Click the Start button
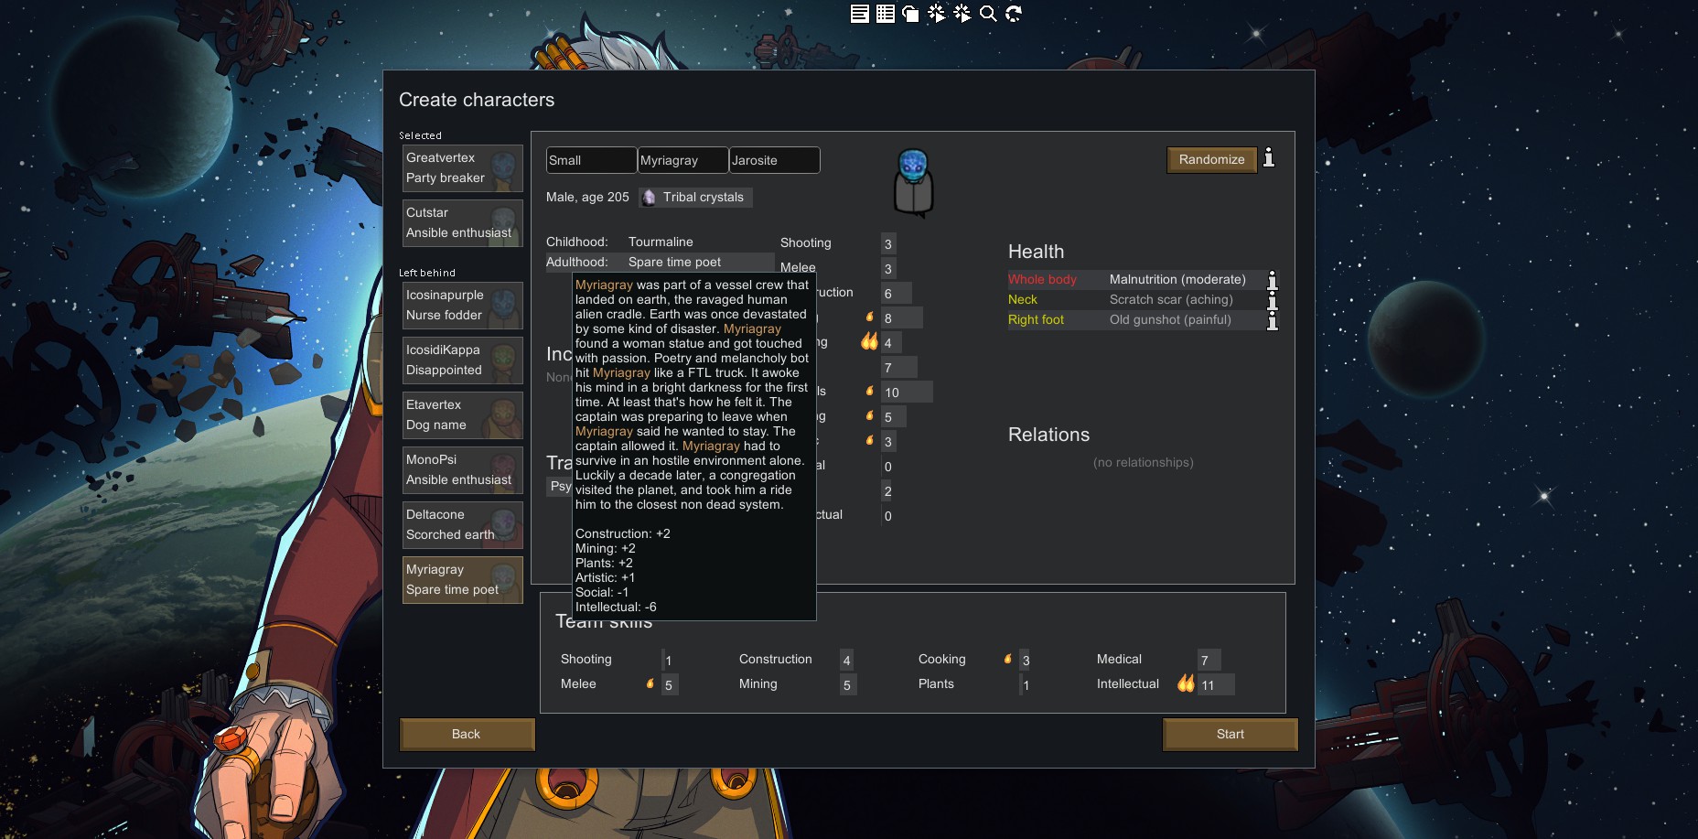 (1230, 734)
